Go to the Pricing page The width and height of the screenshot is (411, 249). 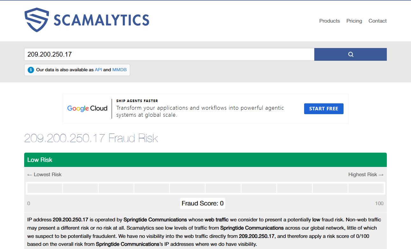pyautogui.click(x=354, y=21)
